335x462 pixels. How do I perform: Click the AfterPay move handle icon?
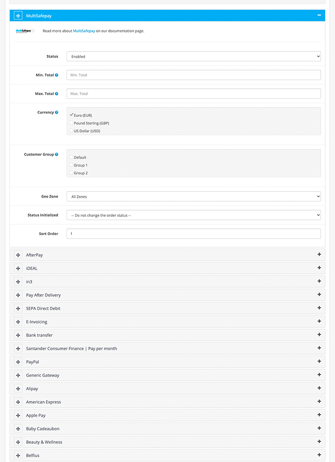pyautogui.click(x=18, y=255)
